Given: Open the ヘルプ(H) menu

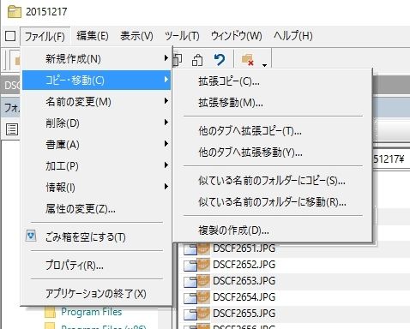Looking at the screenshot, I should click(x=292, y=36).
